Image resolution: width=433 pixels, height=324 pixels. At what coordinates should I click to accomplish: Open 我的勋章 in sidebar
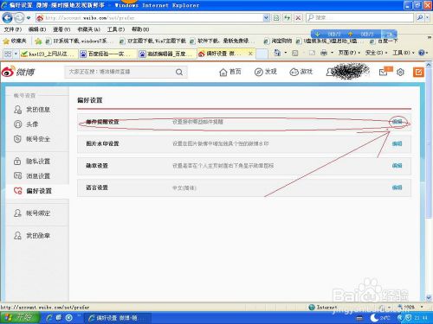pos(32,236)
